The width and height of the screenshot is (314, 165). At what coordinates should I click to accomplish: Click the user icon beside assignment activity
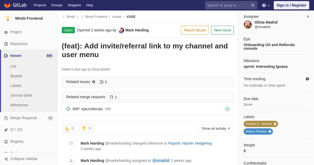(71, 161)
